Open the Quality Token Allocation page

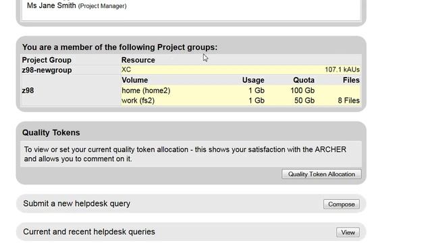coord(321,174)
